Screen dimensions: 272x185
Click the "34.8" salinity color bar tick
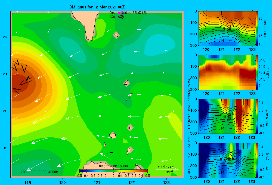point(262,60)
